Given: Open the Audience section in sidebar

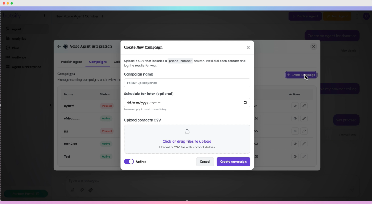Looking at the screenshot, I should coord(19,57).
